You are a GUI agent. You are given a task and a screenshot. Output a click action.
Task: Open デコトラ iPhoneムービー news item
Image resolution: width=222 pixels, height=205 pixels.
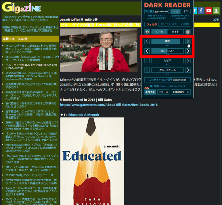click(x=31, y=114)
